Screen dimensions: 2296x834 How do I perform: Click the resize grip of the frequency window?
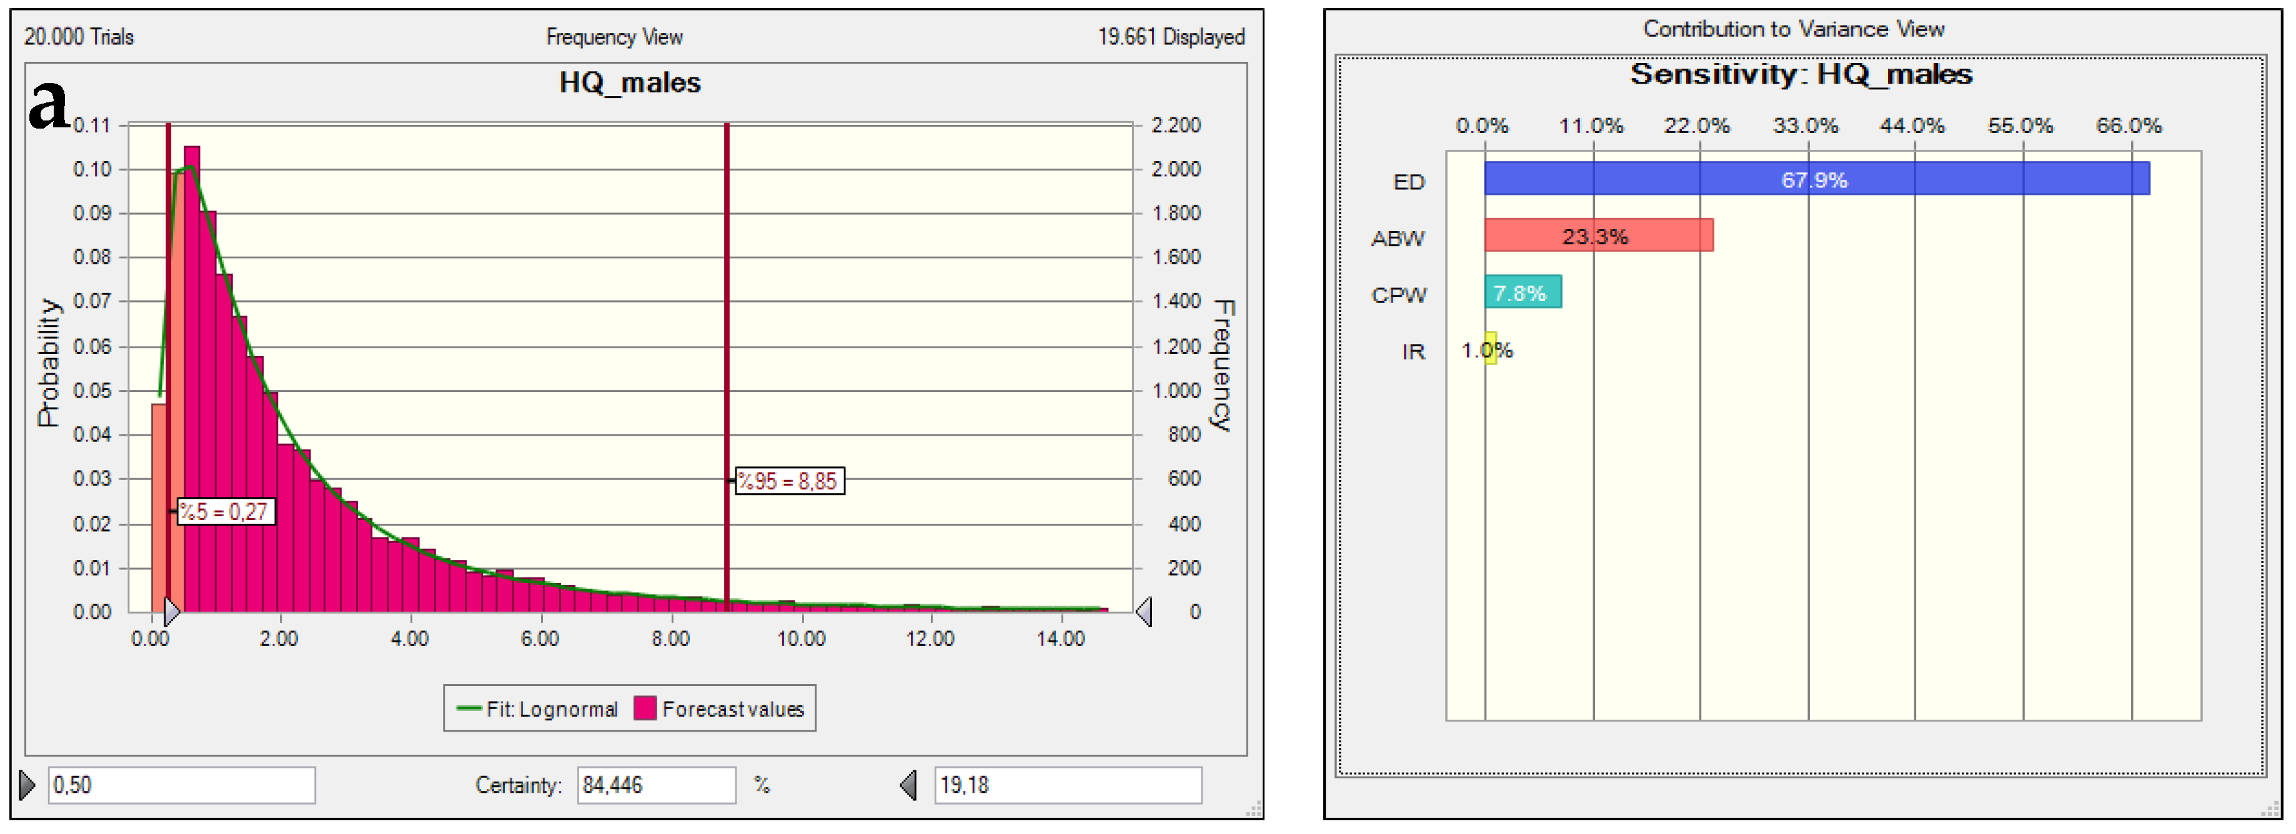coord(1253,808)
